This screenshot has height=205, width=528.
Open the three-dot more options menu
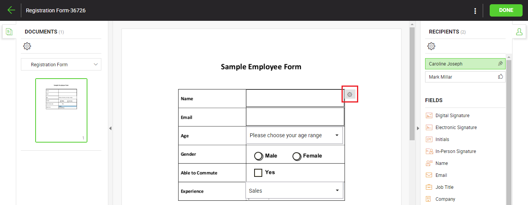[x=475, y=11]
